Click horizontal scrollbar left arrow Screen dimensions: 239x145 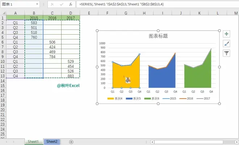tap(152, 142)
